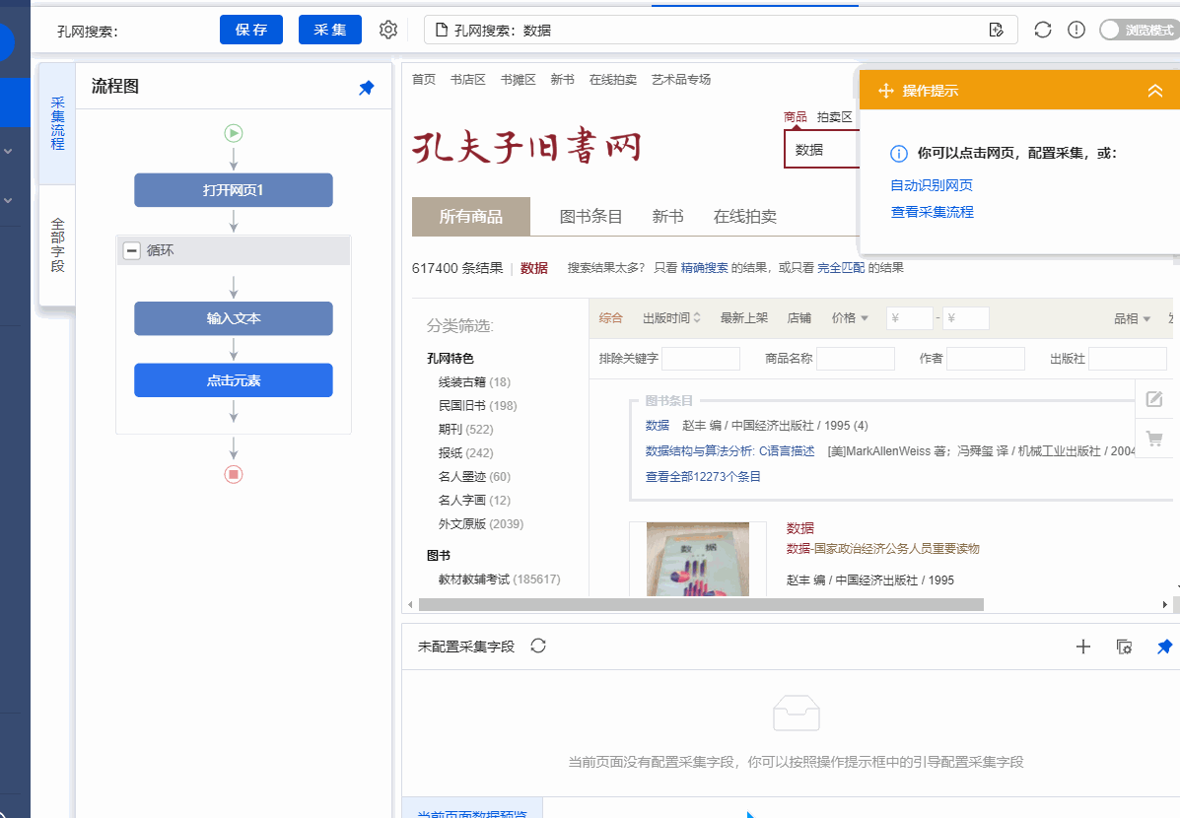Viewport: 1180px width, 818px height.
Task: Click the 商品名称 input field
Action: pyautogui.click(x=856, y=359)
